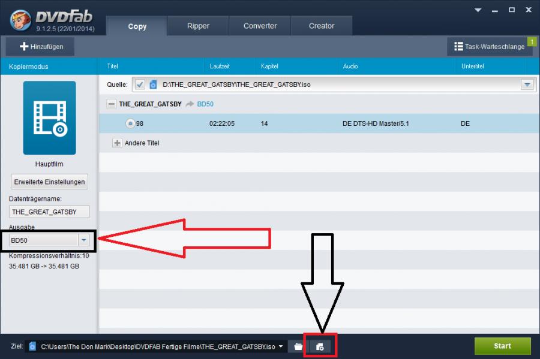Click the DVDFab monkey logo
540x359 pixels.
(x=21, y=20)
